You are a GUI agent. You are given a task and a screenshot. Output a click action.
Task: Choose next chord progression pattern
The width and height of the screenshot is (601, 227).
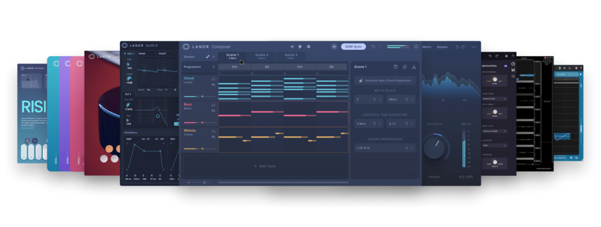coord(413,148)
